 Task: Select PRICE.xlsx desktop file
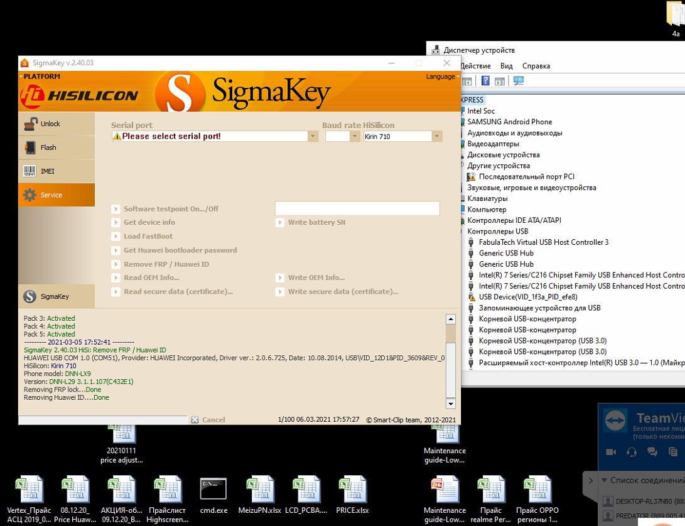click(x=352, y=495)
